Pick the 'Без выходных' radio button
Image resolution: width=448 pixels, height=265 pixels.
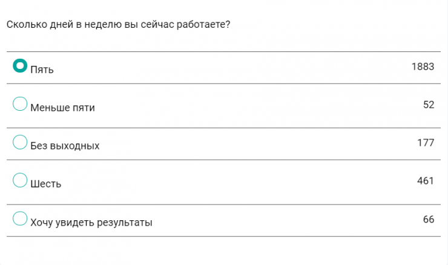(20, 142)
